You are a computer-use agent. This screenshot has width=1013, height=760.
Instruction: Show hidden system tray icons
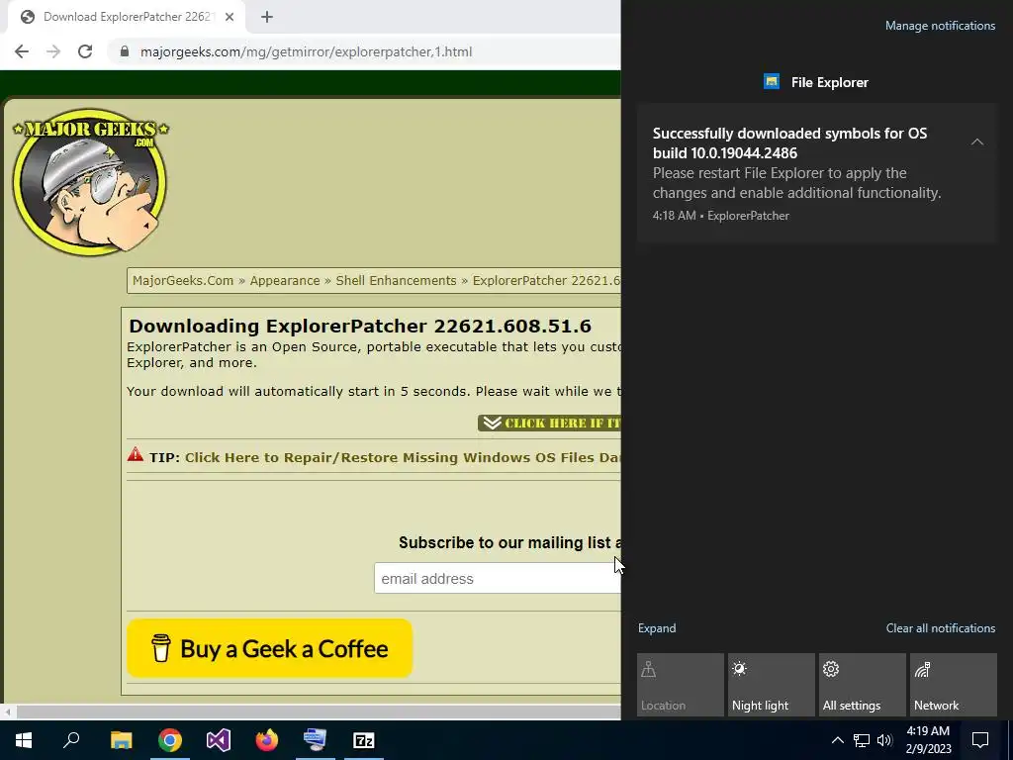tap(837, 740)
